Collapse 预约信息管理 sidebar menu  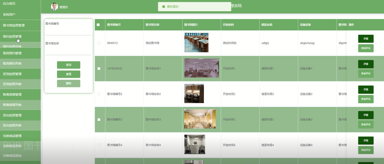click(20, 36)
